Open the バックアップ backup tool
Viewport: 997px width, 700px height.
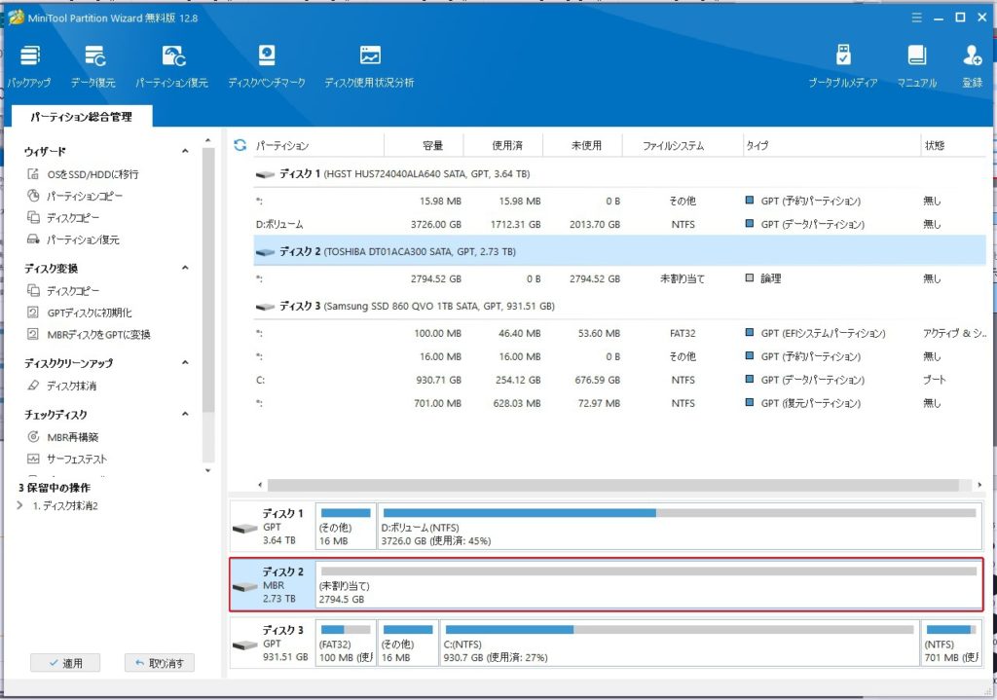pos(29,64)
